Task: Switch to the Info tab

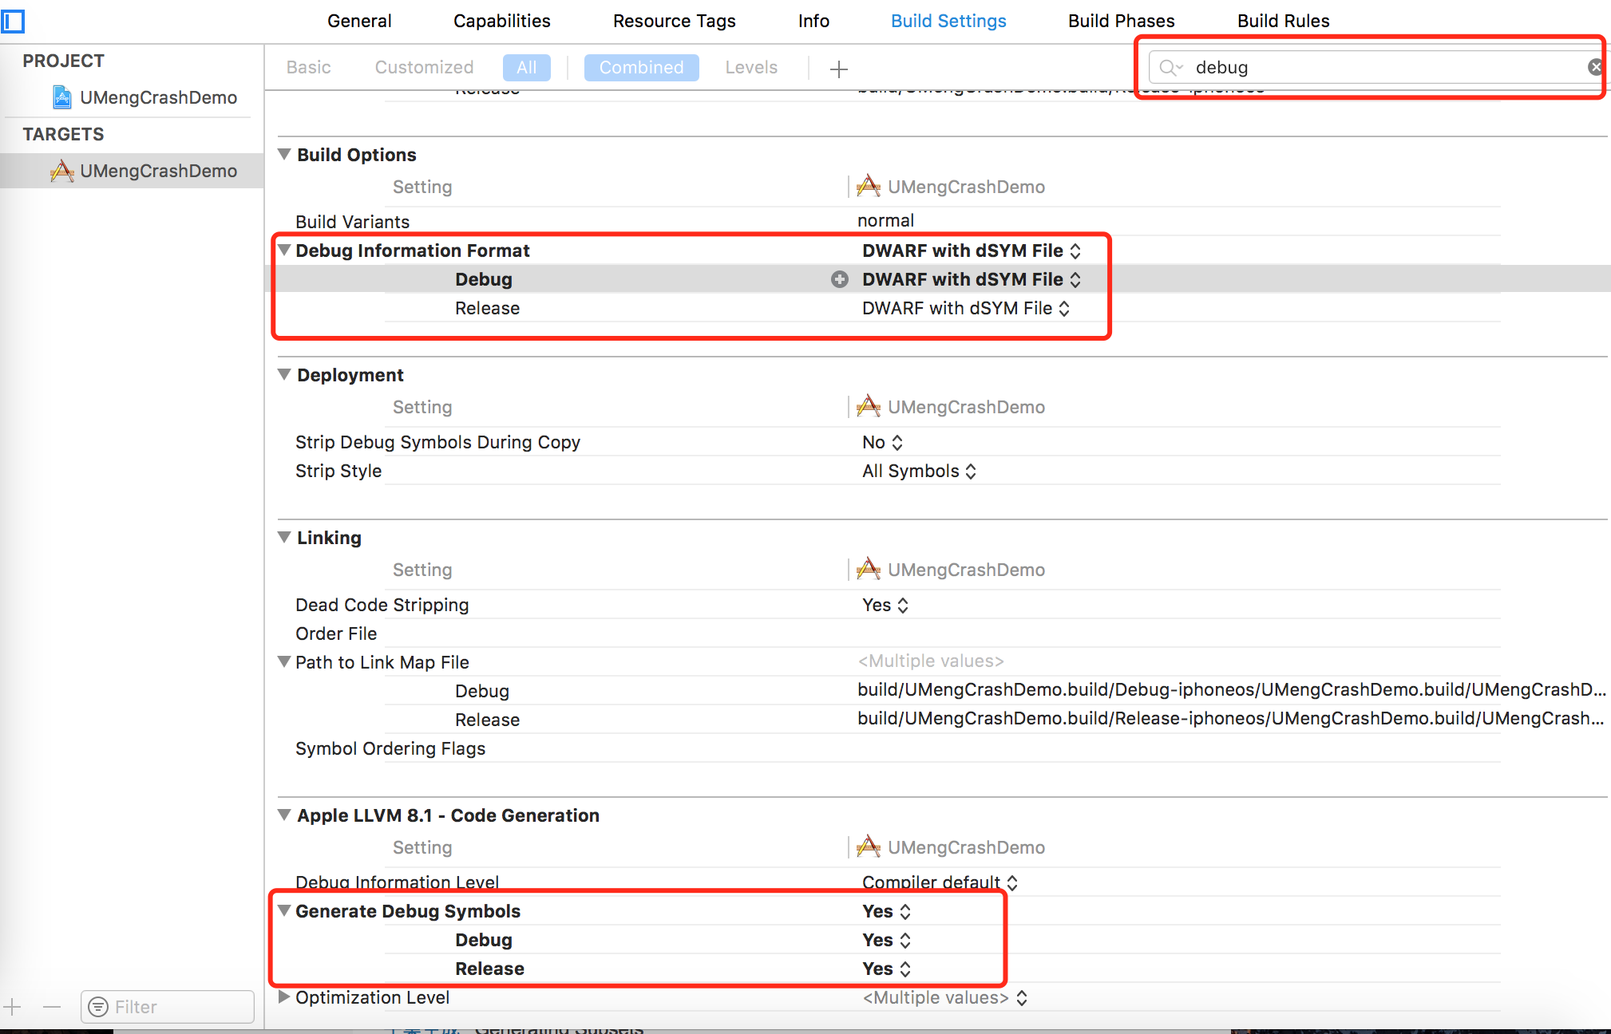Action: 813,21
